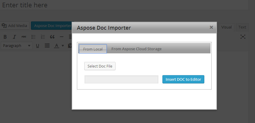Select the From Local tab
Screen dimensions: 255x123
pyautogui.click(x=93, y=49)
